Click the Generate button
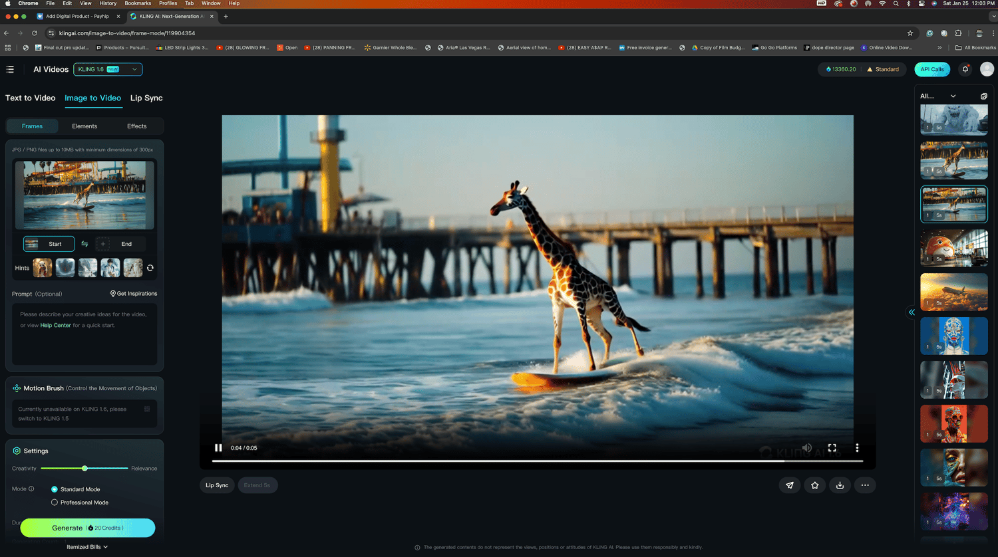Screen dimensions: 998x557 click(88, 528)
